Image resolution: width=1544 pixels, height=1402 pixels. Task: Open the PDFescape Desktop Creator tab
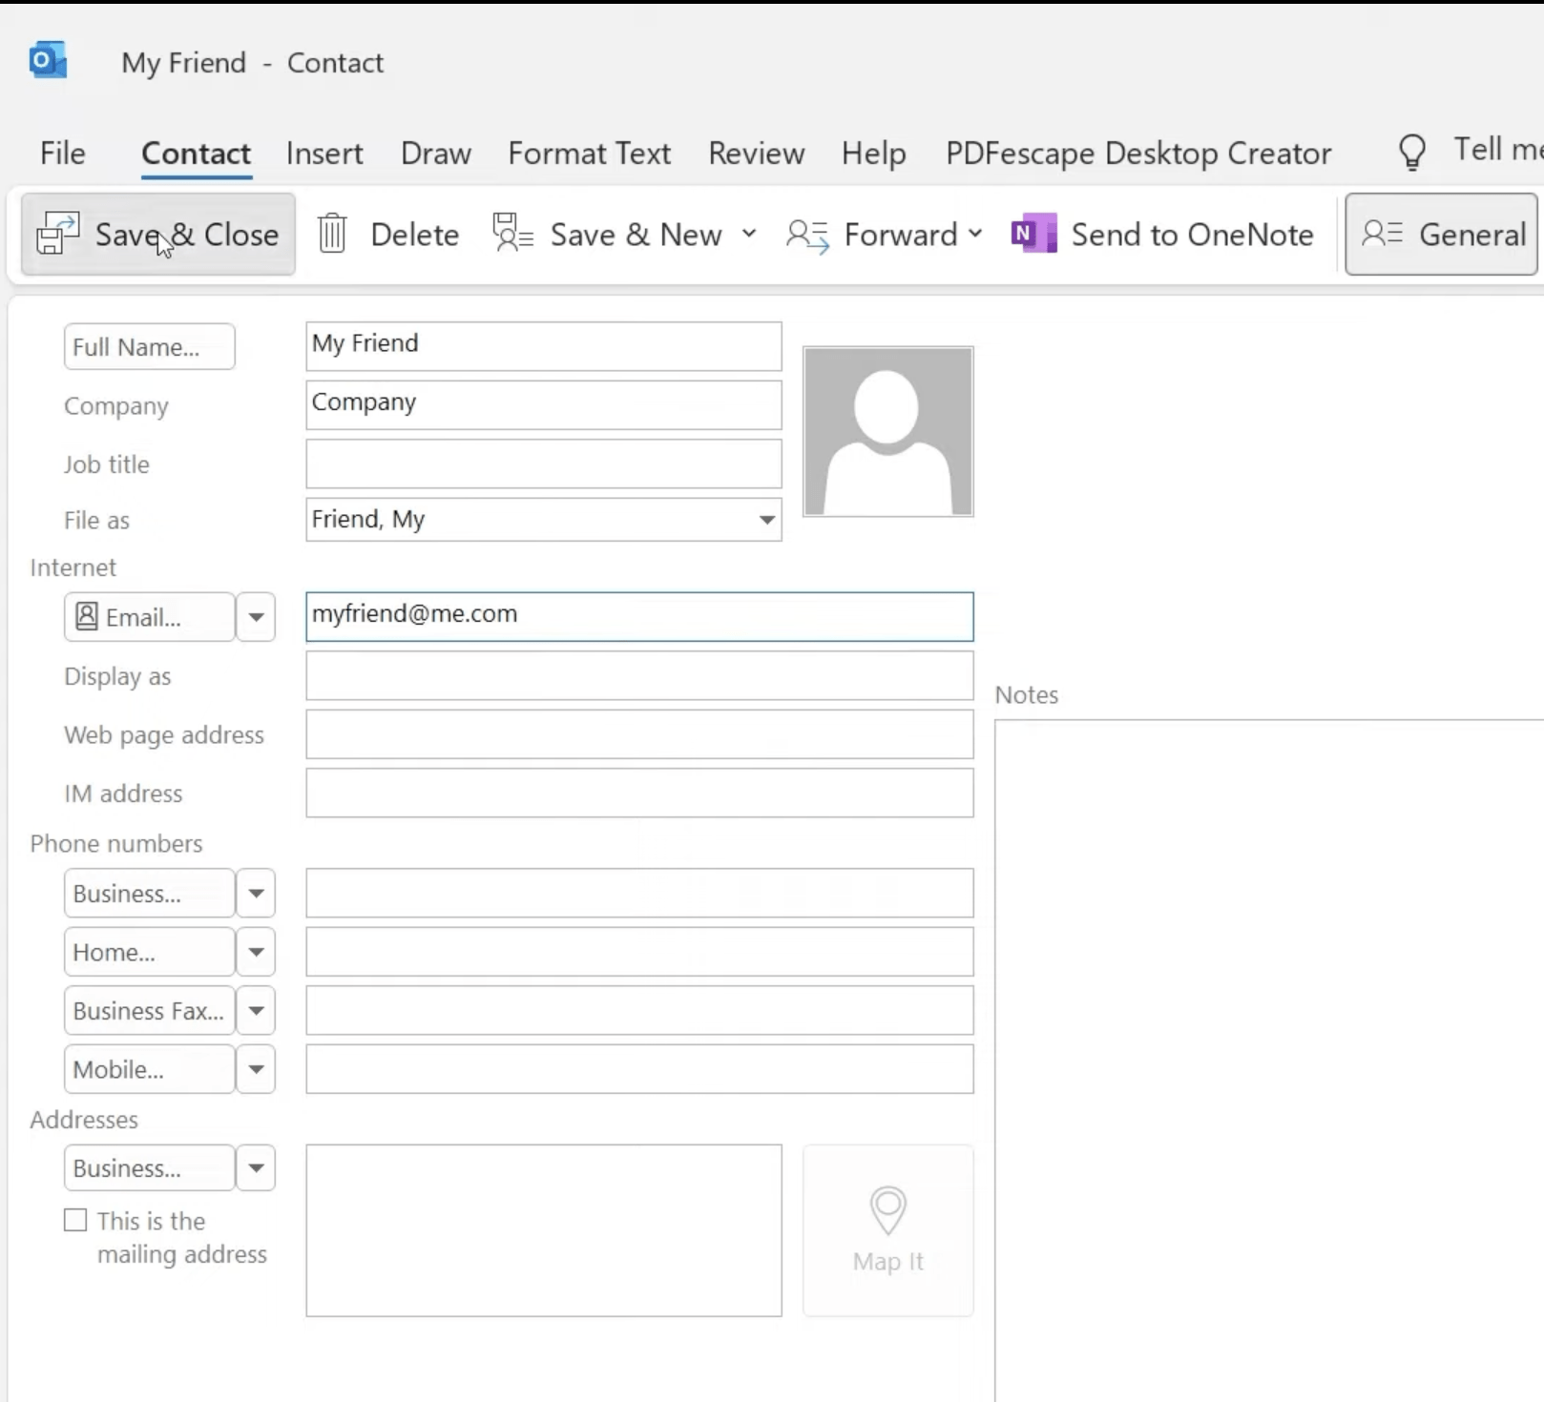coord(1138,154)
